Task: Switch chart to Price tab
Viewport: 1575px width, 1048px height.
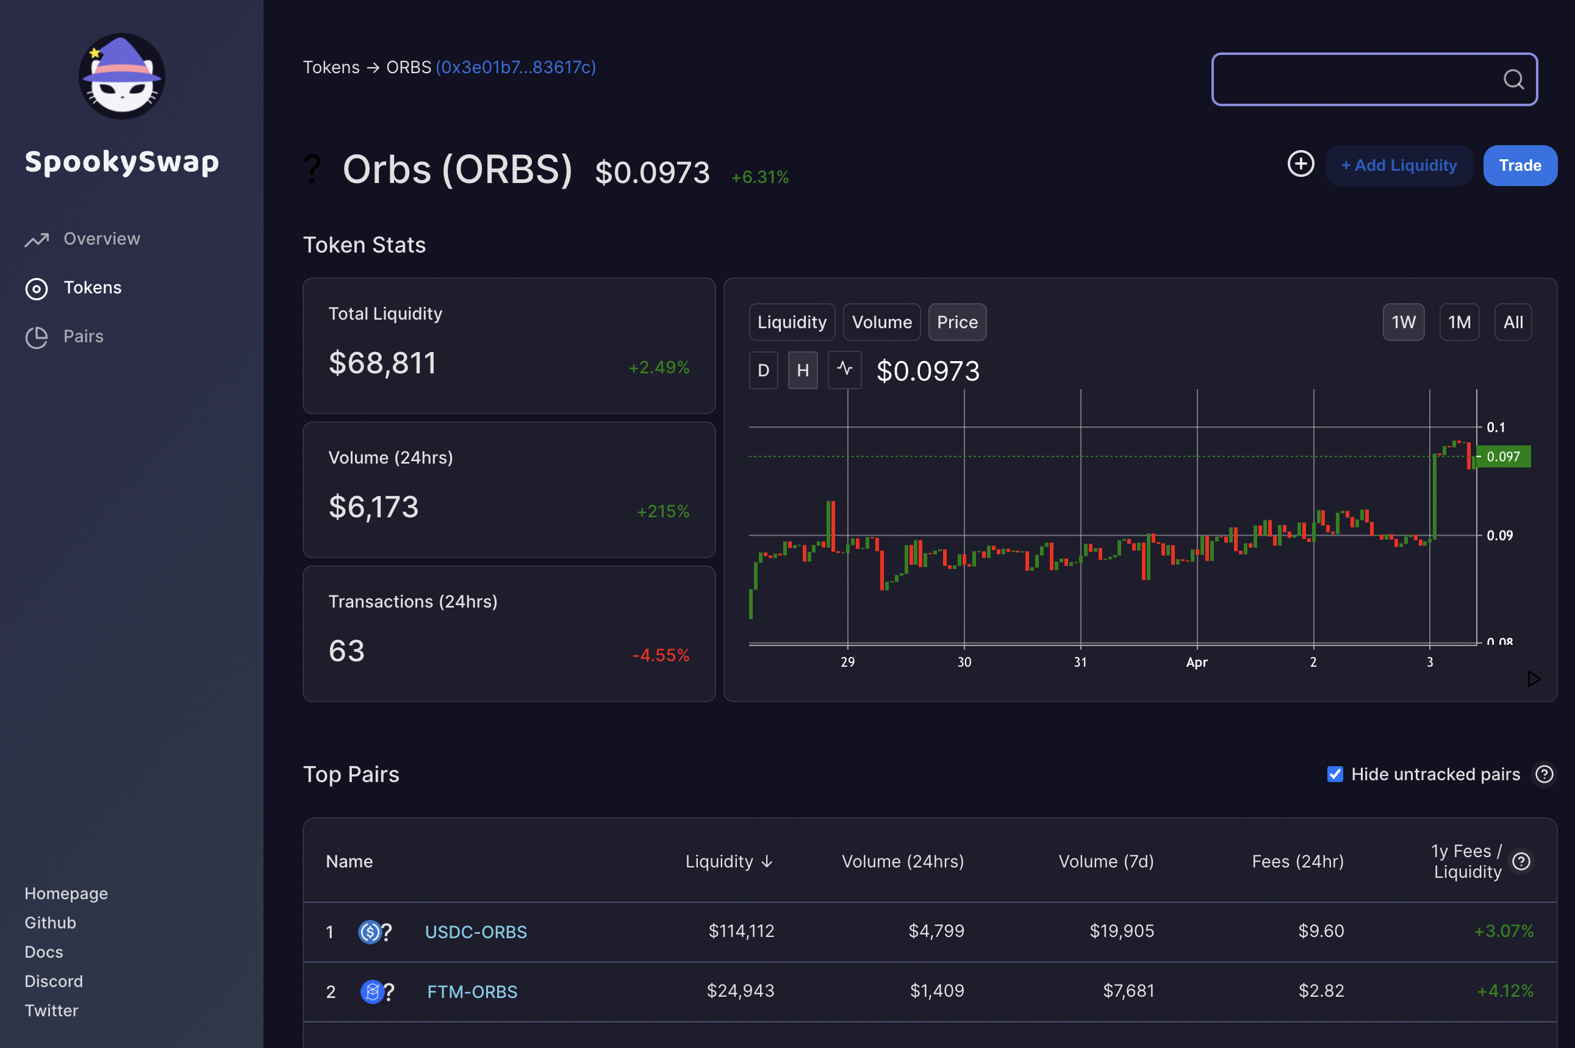Action: pos(957,322)
